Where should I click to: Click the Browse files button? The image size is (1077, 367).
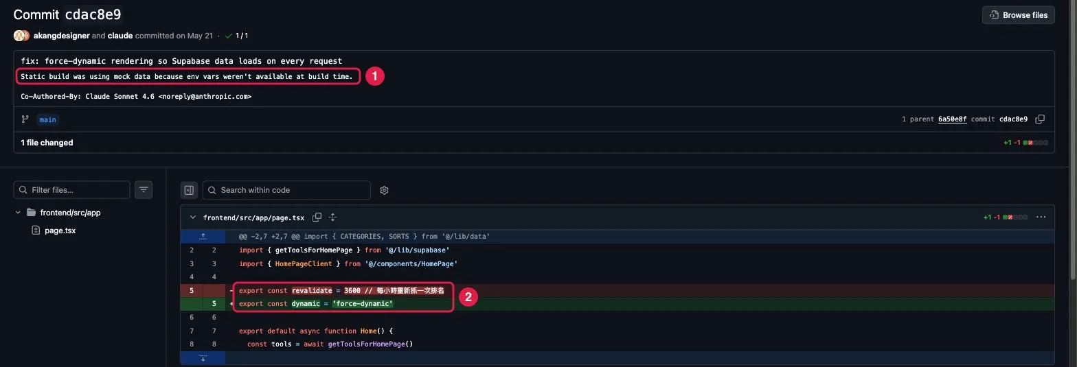pyautogui.click(x=1019, y=14)
